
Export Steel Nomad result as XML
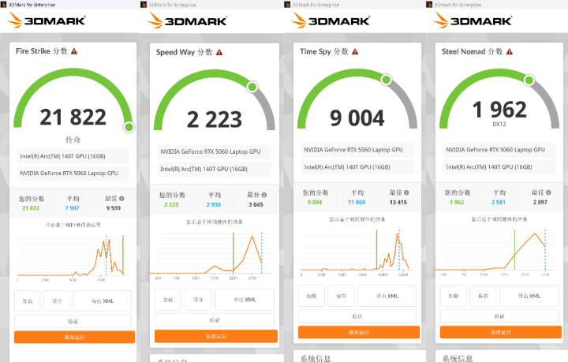click(x=528, y=296)
